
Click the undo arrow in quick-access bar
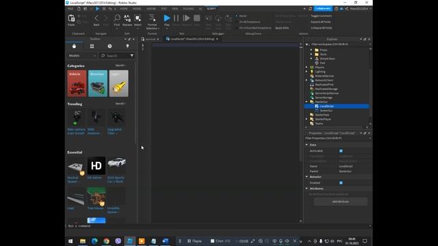[x=110, y=9]
